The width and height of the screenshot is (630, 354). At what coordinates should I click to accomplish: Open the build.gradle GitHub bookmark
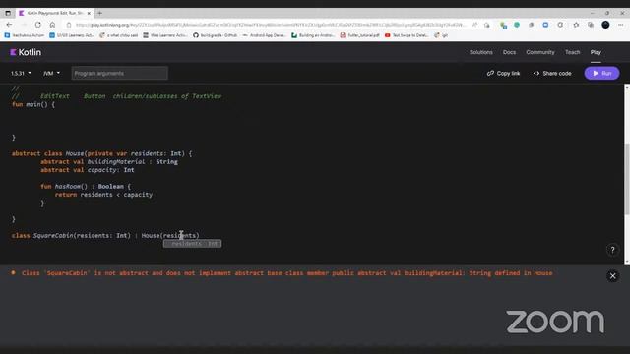(215, 35)
